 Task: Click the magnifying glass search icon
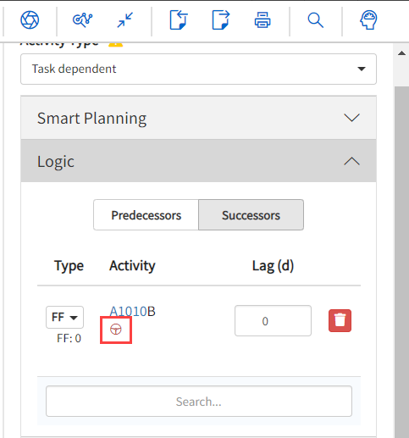point(315,20)
